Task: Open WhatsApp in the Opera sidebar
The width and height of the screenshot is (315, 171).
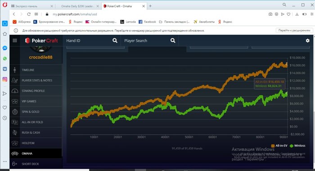Action: point(5,58)
